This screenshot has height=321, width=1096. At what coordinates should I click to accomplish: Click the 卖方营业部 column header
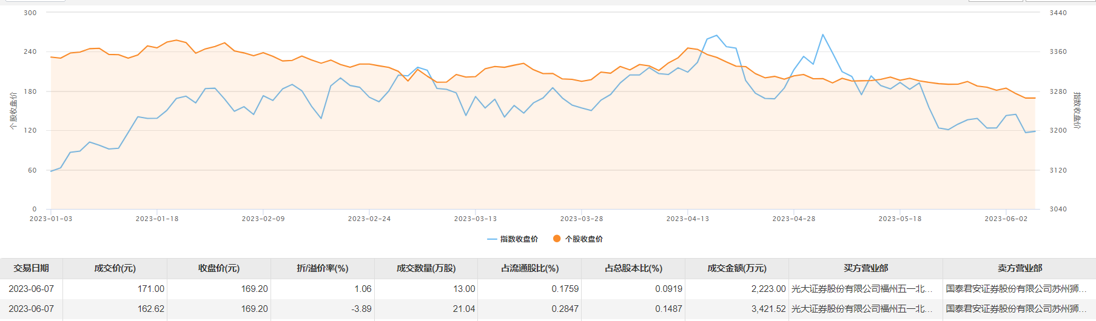[1020, 268]
